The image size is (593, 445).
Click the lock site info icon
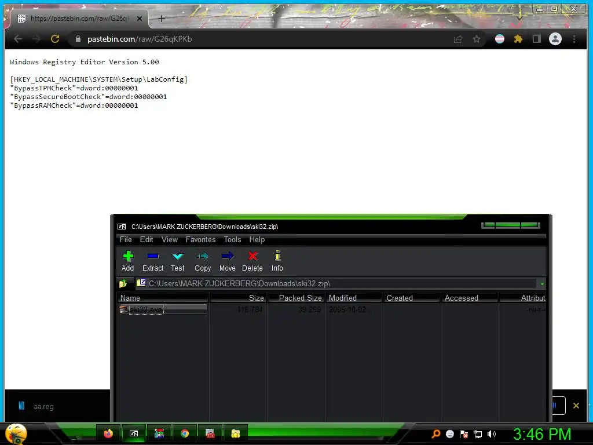pos(78,39)
